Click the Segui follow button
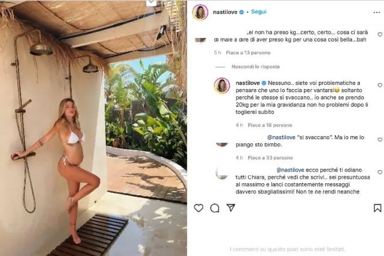Screen dimensions: 384x256 tap(259, 12)
